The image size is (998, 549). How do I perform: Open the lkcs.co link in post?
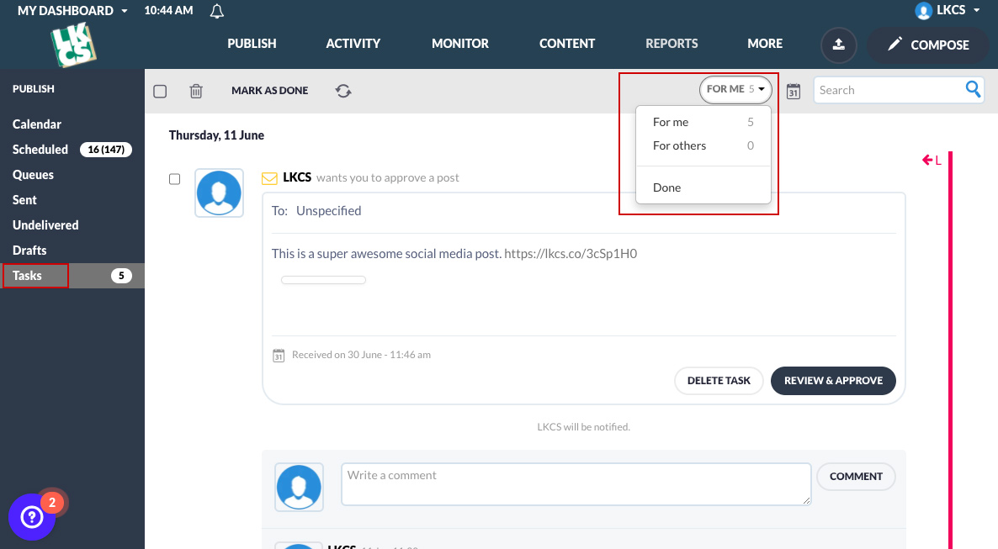pos(570,253)
